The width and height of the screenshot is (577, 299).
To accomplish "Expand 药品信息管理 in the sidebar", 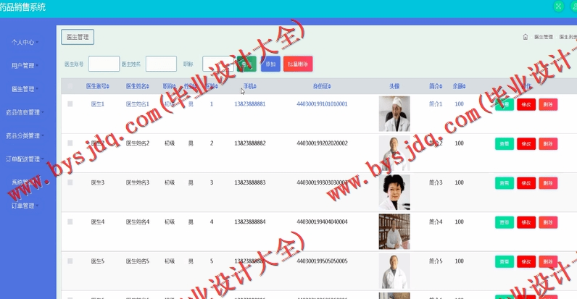I will point(25,112).
